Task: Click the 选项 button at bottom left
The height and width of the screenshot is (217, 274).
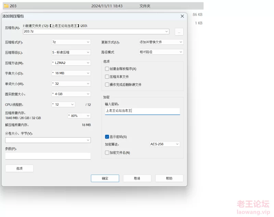Action: (19, 168)
